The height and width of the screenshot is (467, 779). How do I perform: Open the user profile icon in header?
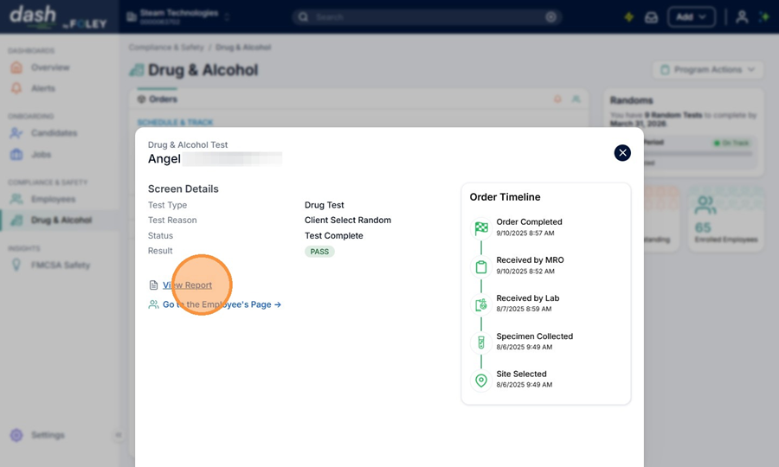click(742, 17)
